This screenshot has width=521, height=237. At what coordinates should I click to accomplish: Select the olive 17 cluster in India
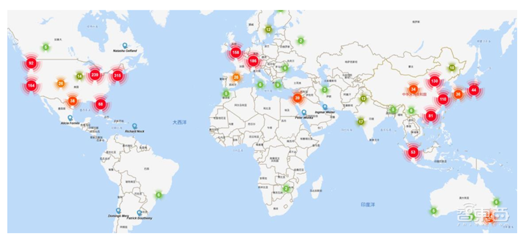click(x=361, y=122)
